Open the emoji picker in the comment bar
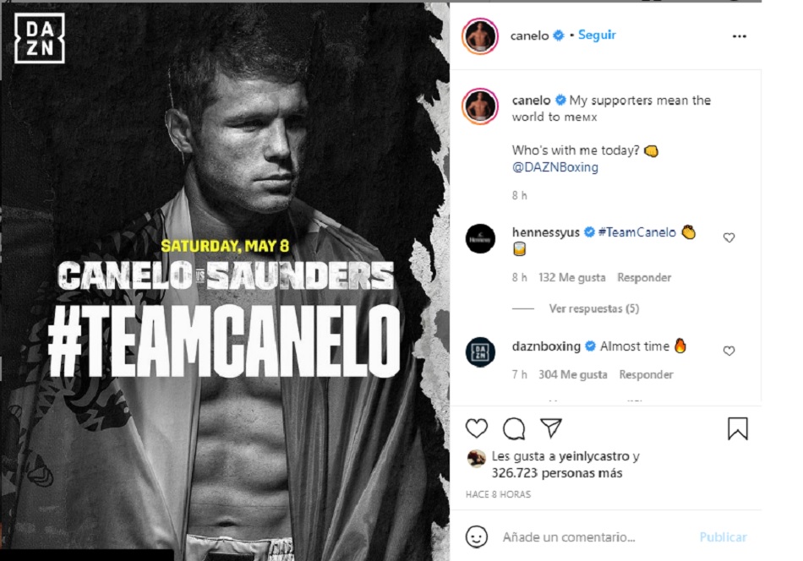This screenshot has height=561, width=803. (x=475, y=537)
